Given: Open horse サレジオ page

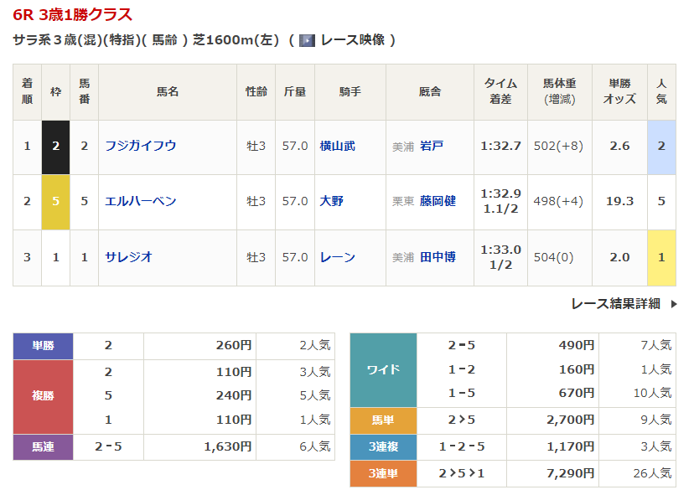Looking at the screenshot, I should (x=128, y=257).
